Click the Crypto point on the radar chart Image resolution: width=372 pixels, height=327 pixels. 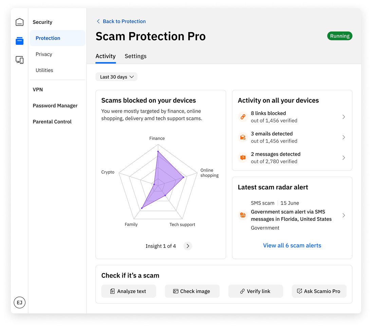[x=154, y=184]
